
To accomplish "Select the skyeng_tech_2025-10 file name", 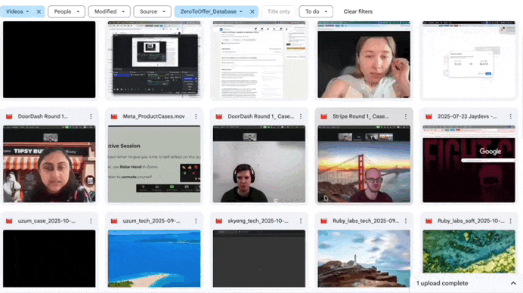I will click(x=258, y=221).
